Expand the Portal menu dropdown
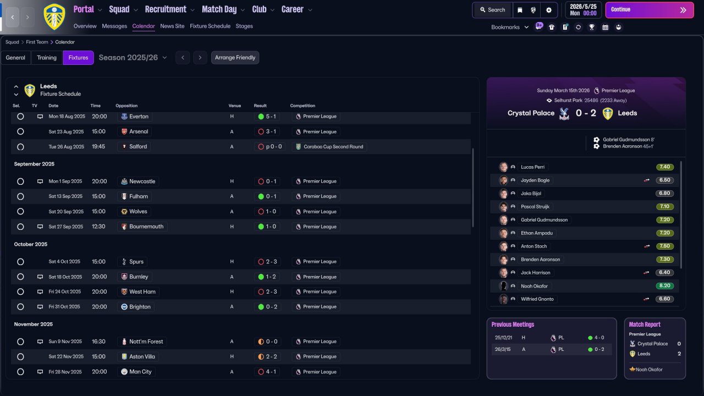Screen dimensions: 704x396 [100, 10]
